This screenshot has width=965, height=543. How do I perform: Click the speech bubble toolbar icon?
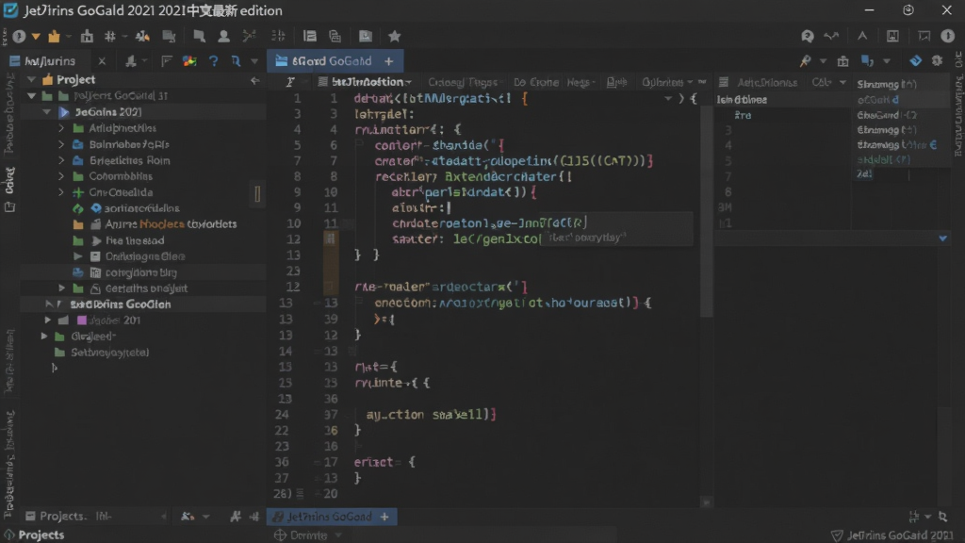pyautogui.click(x=199, y=37)
